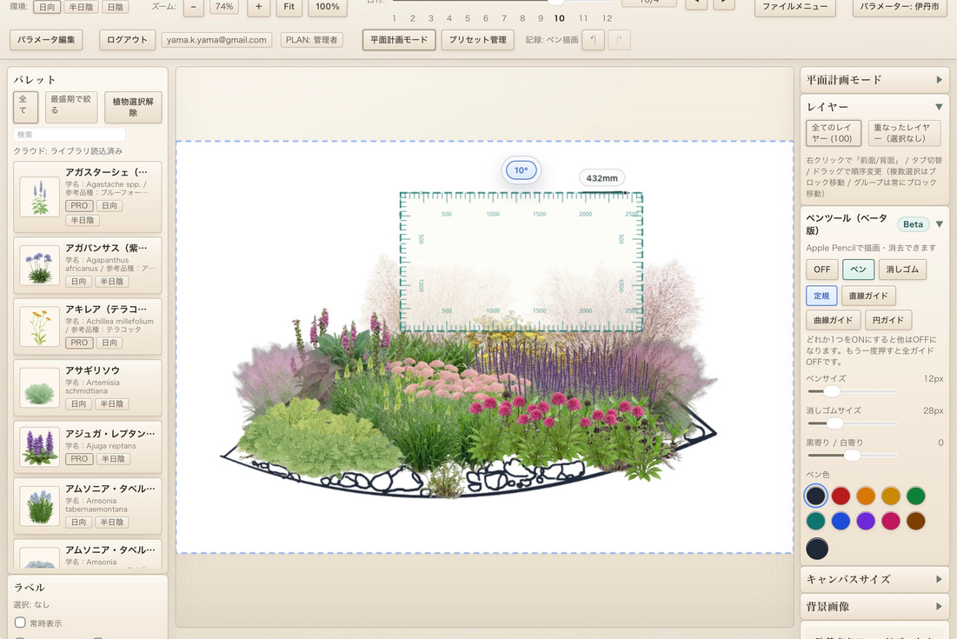The width and height of the screenshot is (957, 639).
Task: Choose the red pen color swatch
Action: click(841, 496)
